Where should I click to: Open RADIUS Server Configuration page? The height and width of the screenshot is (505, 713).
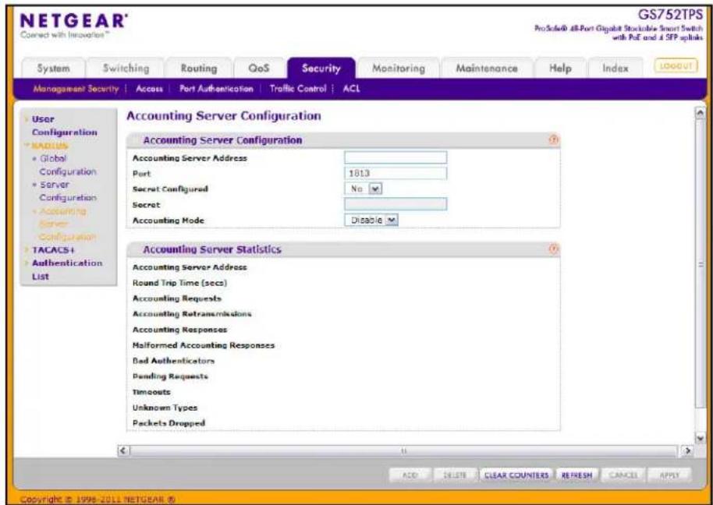(x=68, y=191)
